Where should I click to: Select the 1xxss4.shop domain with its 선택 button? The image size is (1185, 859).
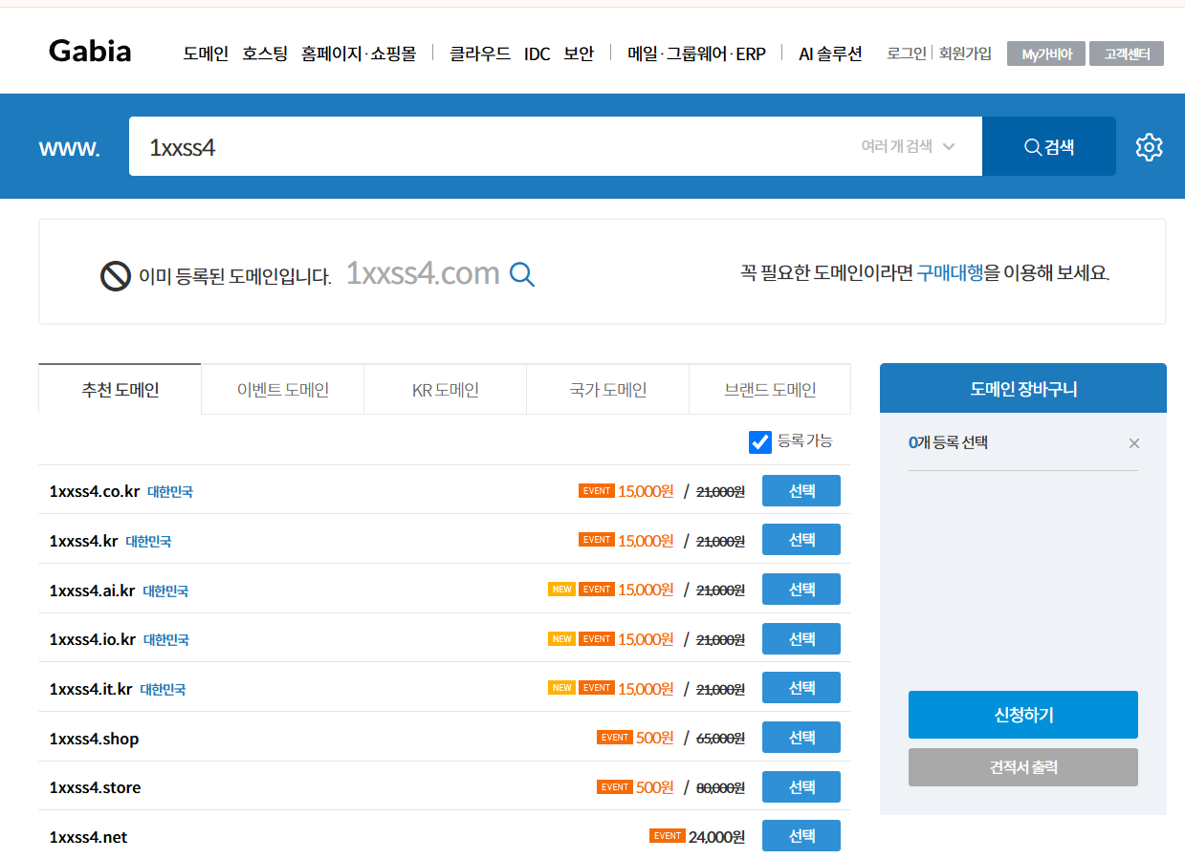(x=801, y=737)
